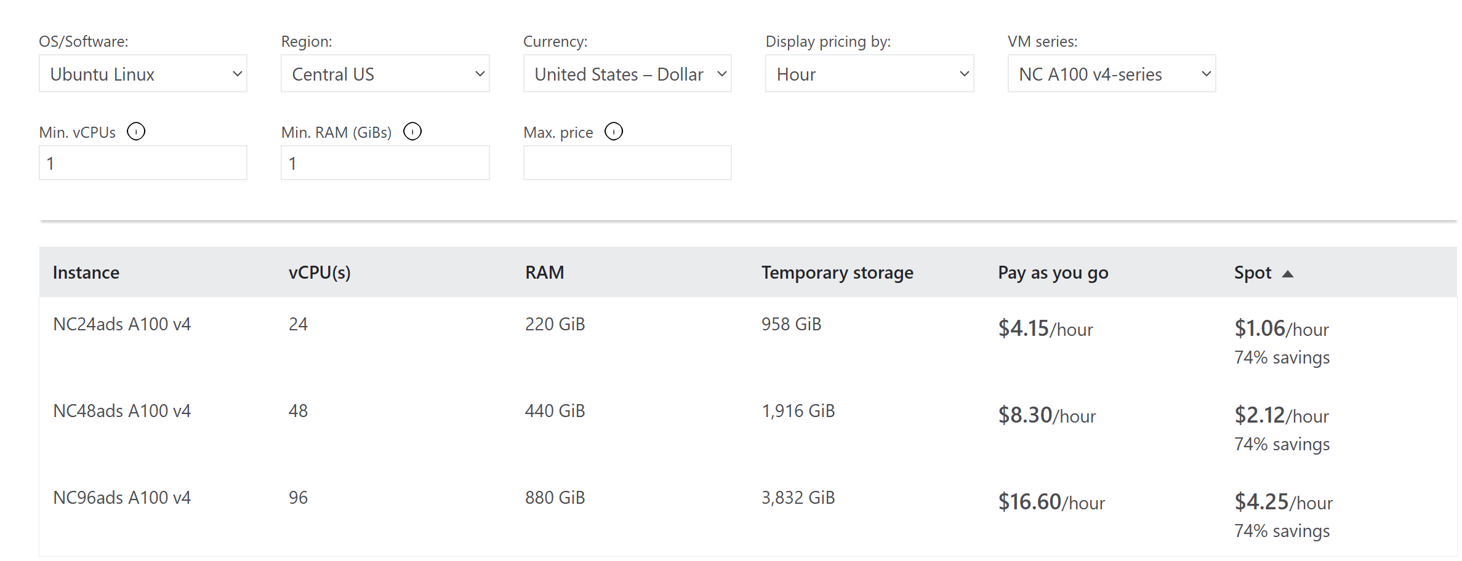Click the Max. price info icon

[x=613, y=132]
